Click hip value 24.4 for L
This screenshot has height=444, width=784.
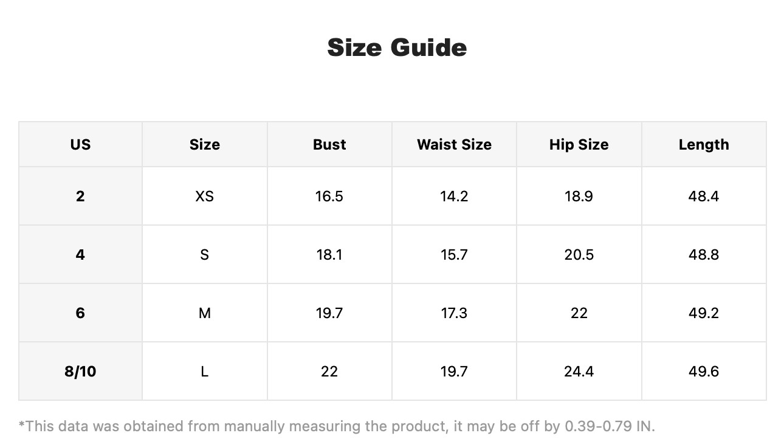[579, 372]
